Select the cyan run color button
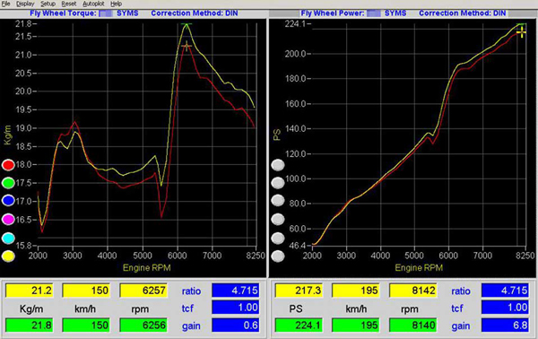Image resolution: width=538 pixels, height=339 pixels. [8, 238]
